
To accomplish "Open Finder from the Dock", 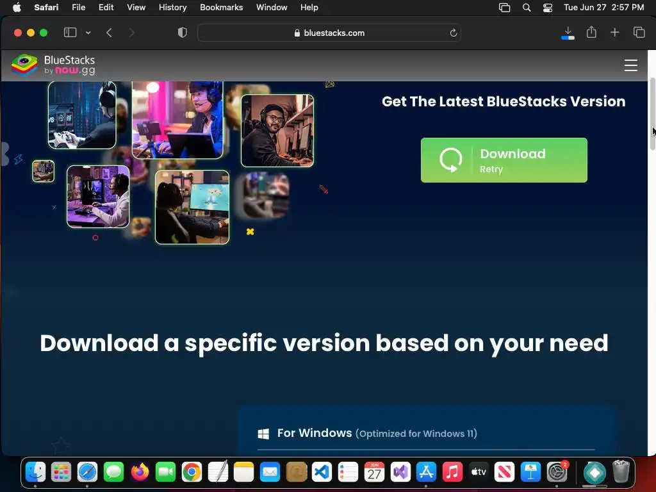I will tap(35, 472).
